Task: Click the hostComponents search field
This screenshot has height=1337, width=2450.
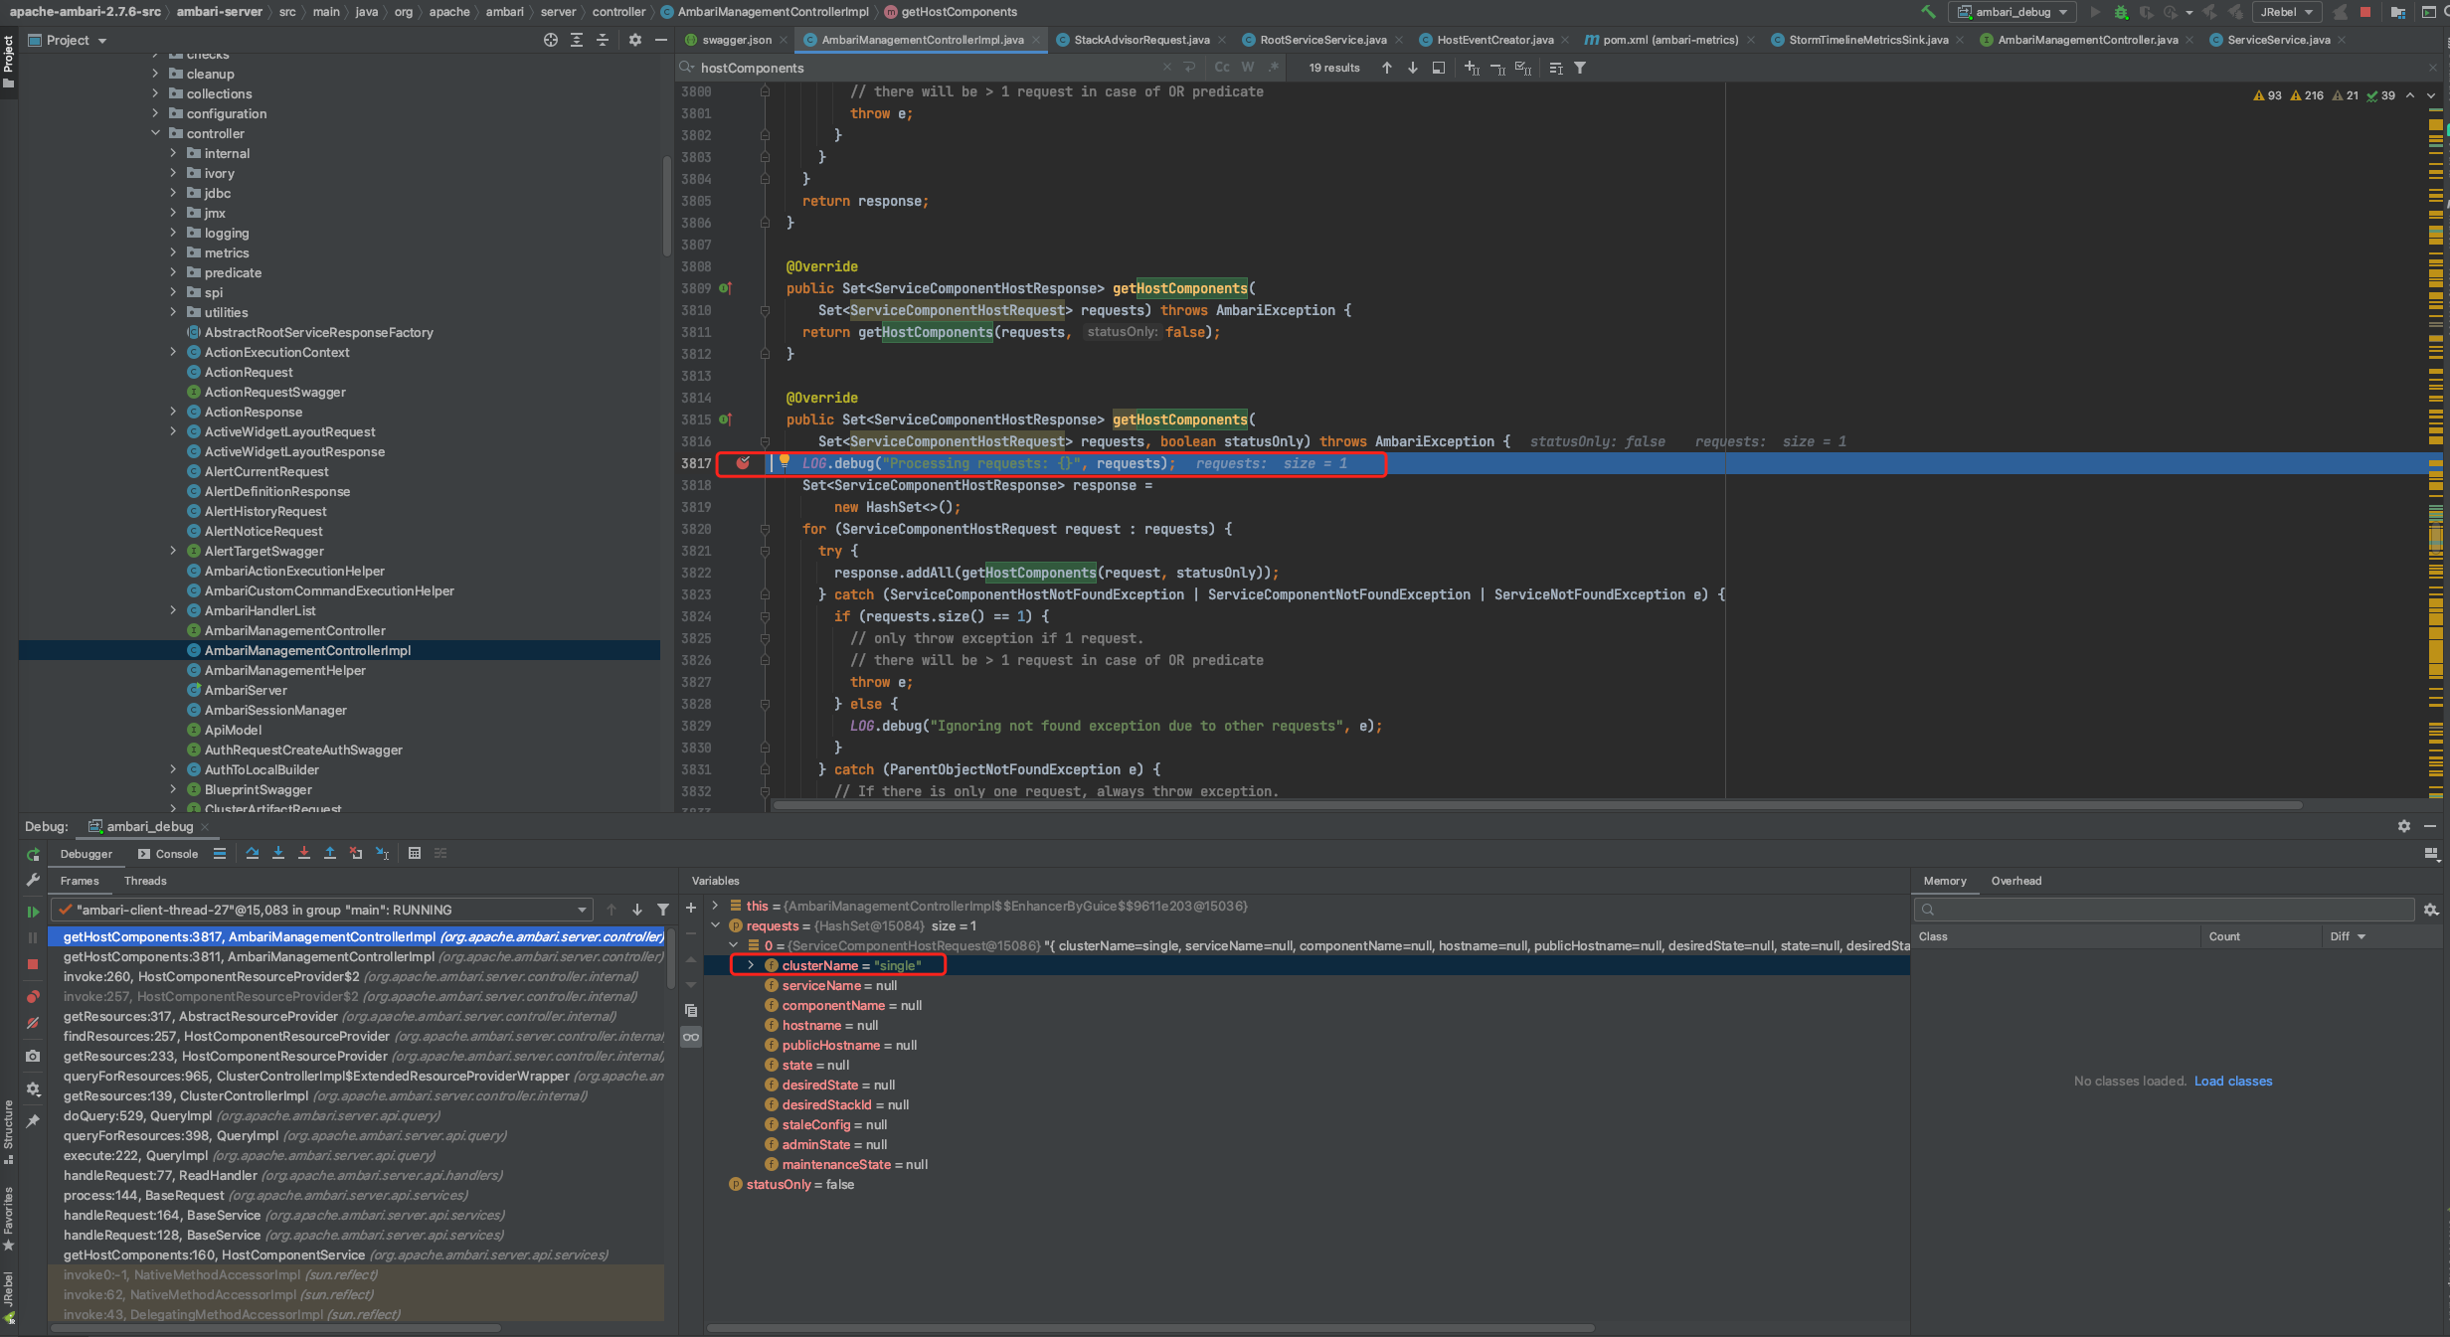Action: tap(925, 68)
